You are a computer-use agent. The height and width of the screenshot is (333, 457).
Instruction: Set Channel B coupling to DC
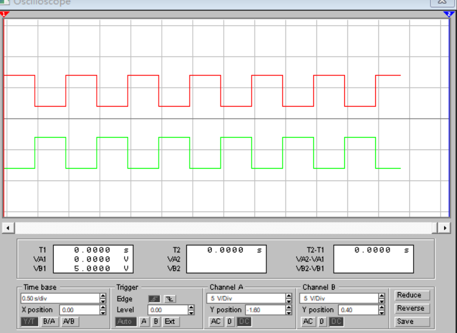coord(337,322)
